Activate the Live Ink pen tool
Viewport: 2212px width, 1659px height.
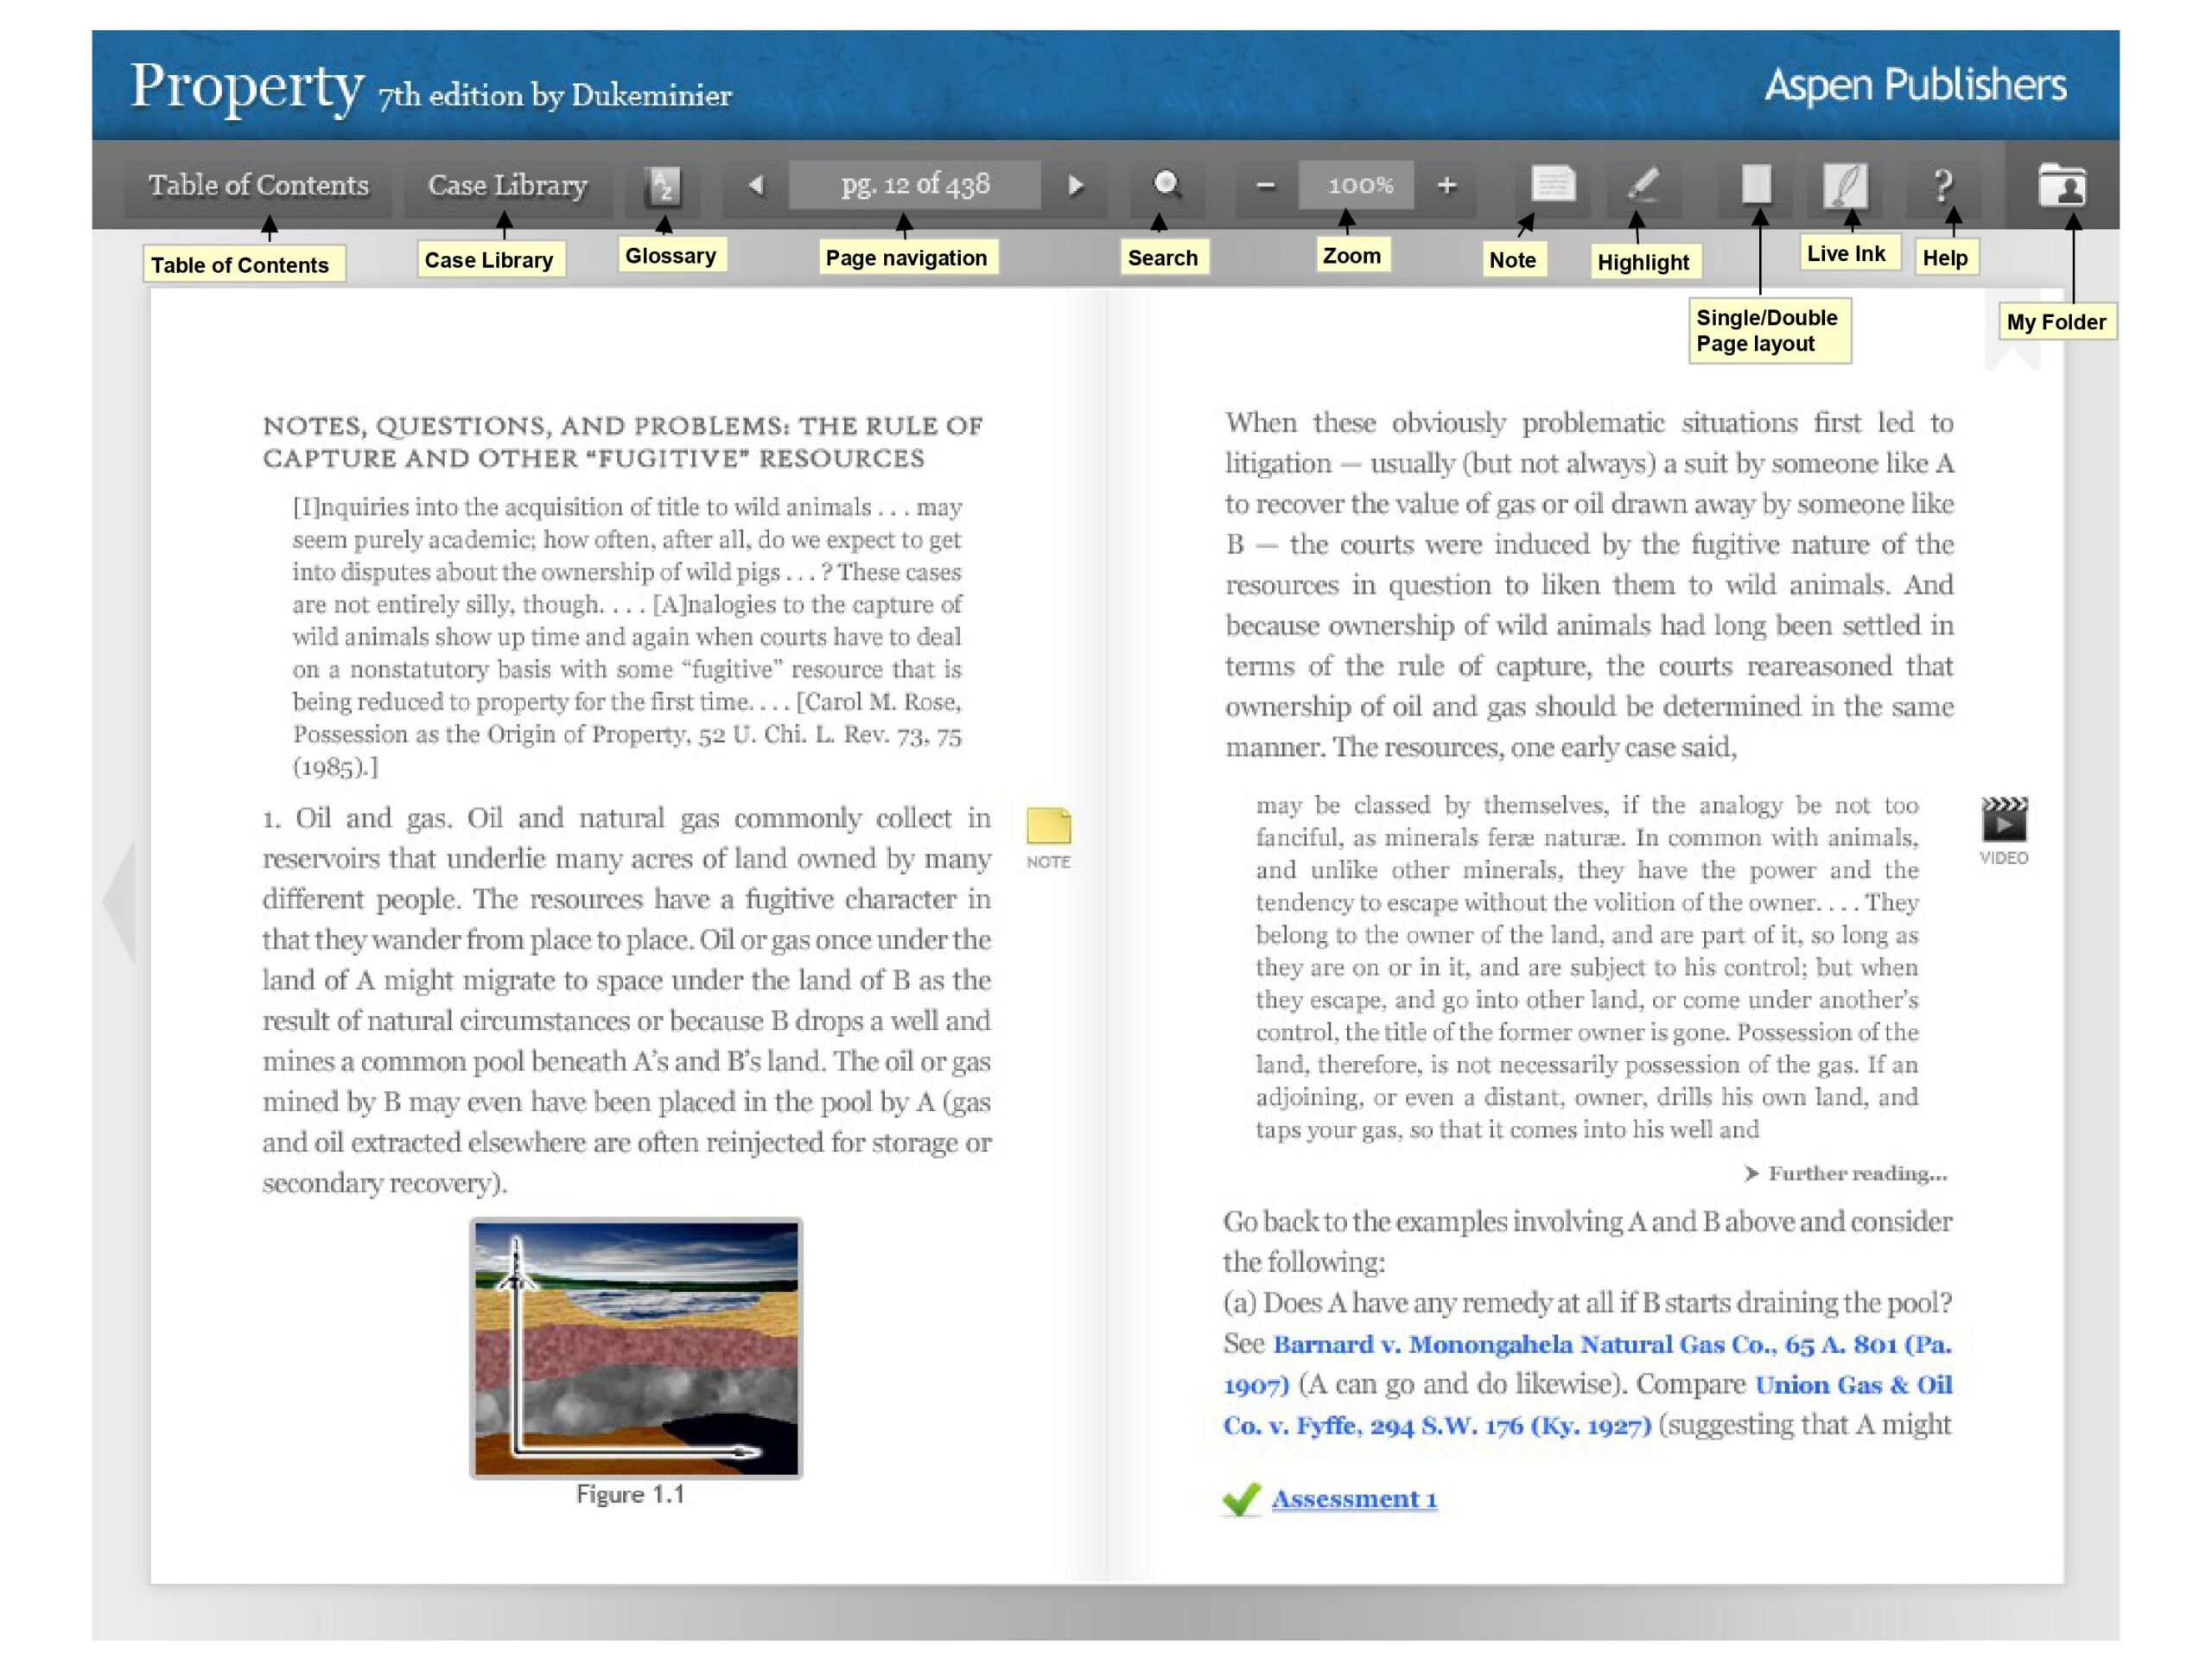tap(1846, 185)
